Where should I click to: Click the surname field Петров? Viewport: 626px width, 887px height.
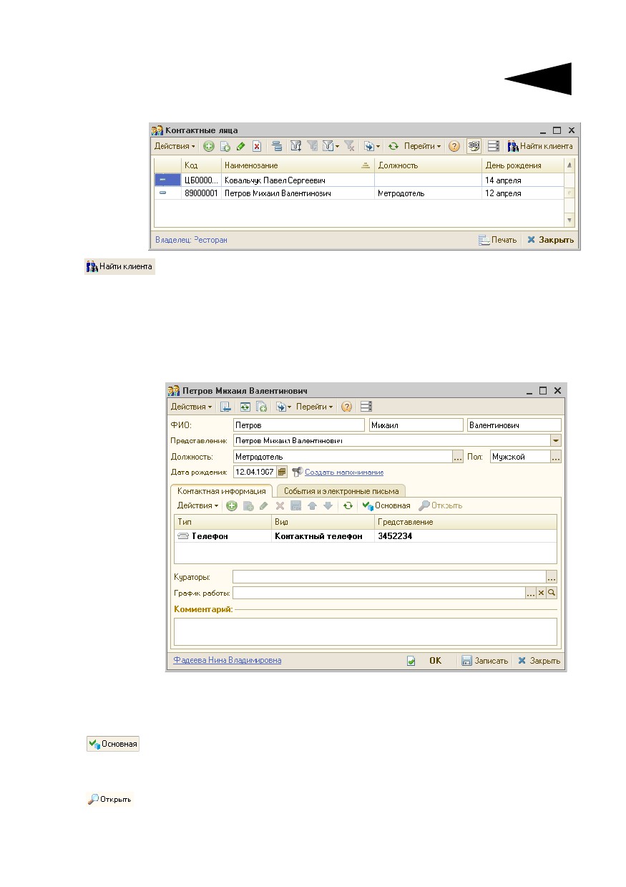click(298, 425)
